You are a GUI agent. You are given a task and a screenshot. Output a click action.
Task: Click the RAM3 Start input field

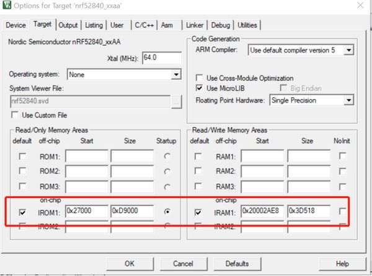point(262,187)
